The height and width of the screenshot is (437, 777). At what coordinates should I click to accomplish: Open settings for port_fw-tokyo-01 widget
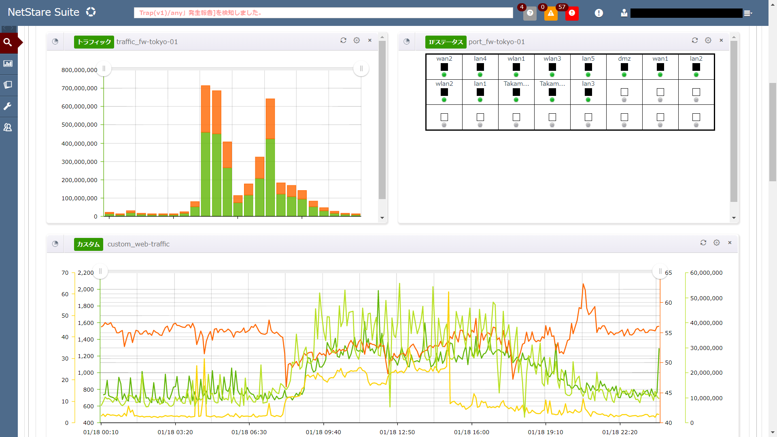coord(708,40)
